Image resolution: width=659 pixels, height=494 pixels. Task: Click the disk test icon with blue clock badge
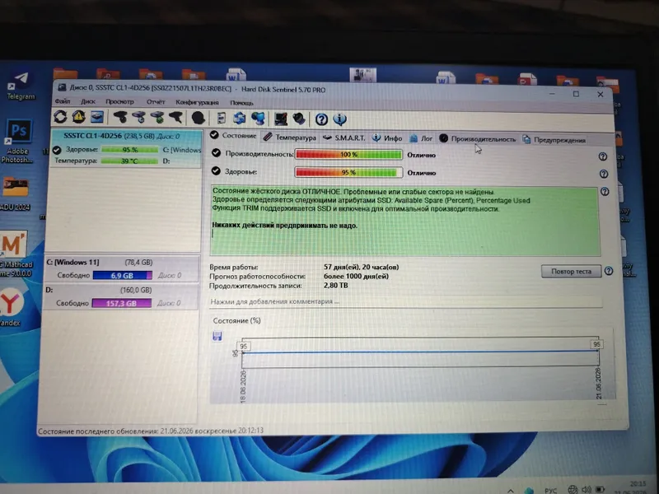pos(138,117)
